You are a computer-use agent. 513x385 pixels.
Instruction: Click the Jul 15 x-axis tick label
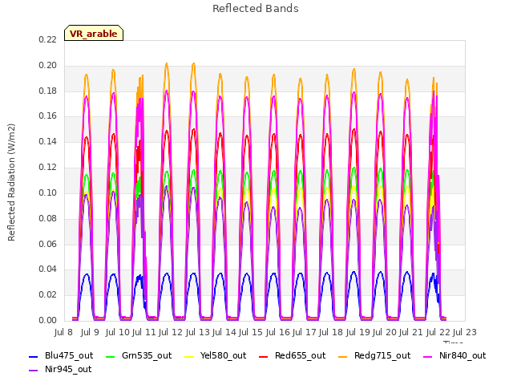(251, 332)
